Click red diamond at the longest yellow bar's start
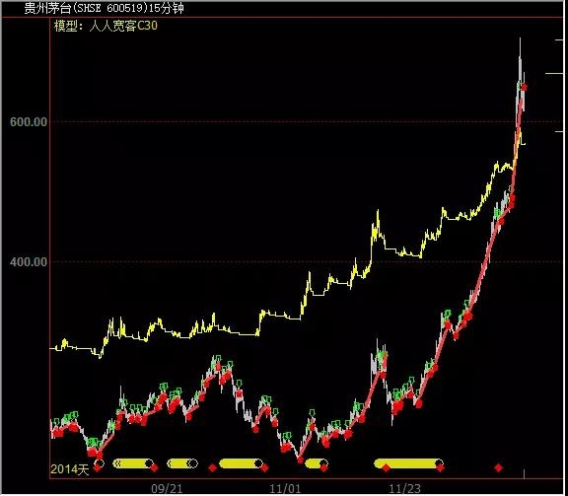The width and height of the screenshot is (568, 496). point(386,468)
